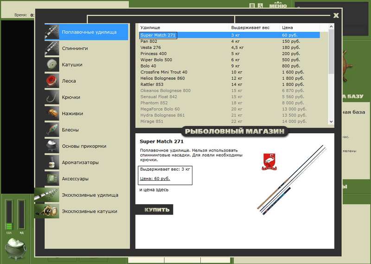Screen dimensions: 371x264
Task: Open Эксклюзивные катушки category
Action: tap(82, 211)
